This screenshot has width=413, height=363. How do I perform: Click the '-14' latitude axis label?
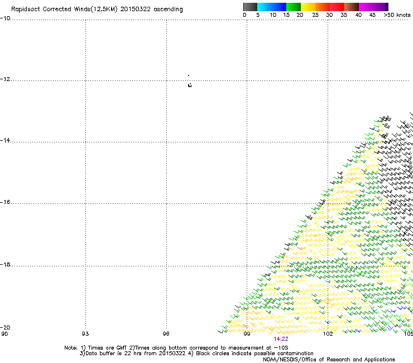point(5,141)
